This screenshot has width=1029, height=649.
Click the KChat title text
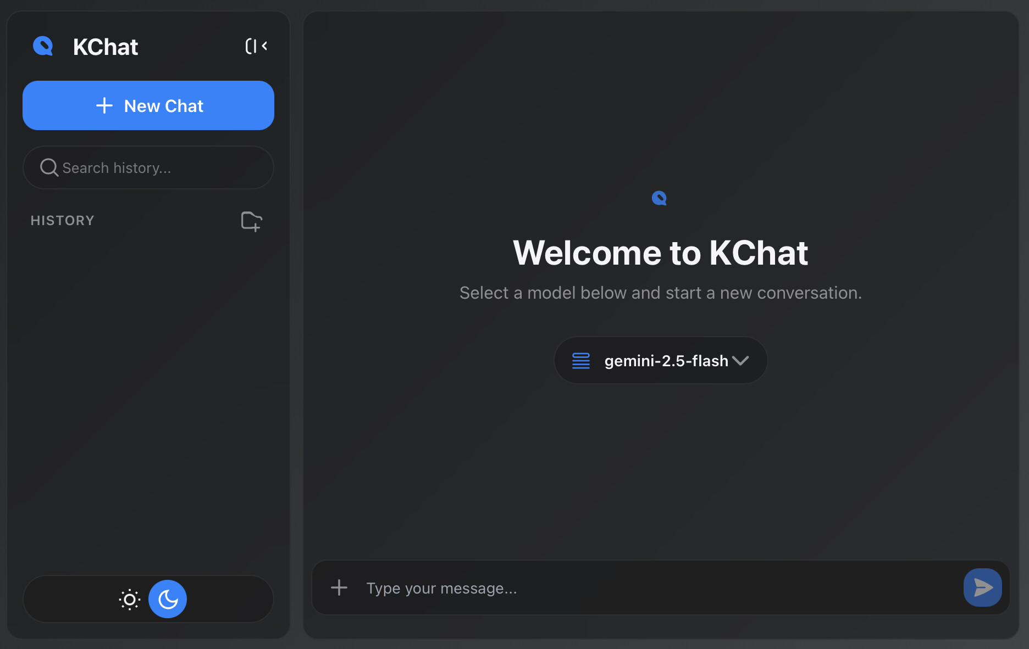click(106, 47)
